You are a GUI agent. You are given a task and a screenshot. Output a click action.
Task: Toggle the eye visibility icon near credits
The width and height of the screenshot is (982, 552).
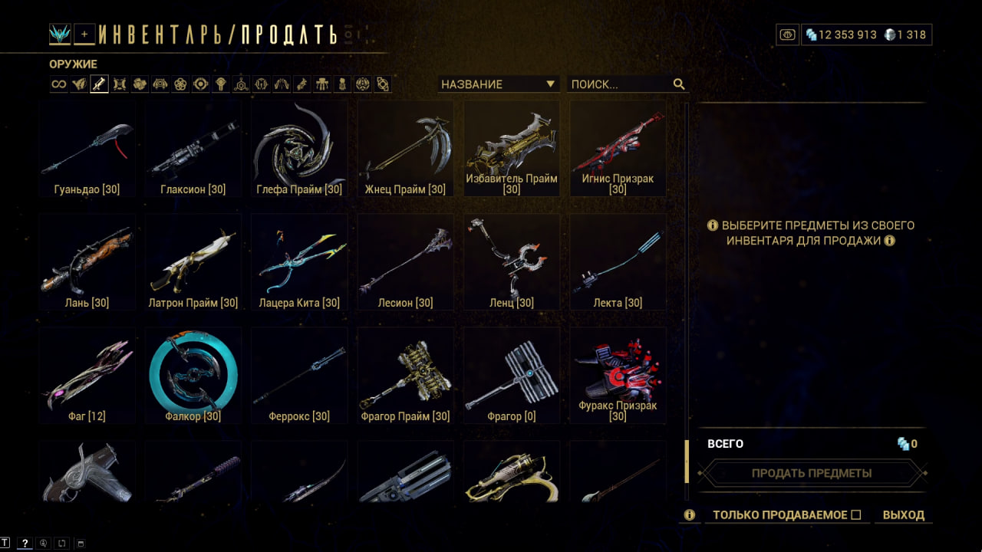[787, 34]
